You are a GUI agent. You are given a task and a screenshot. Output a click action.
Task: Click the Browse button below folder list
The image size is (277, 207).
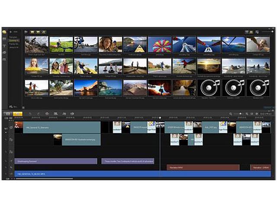13,107
